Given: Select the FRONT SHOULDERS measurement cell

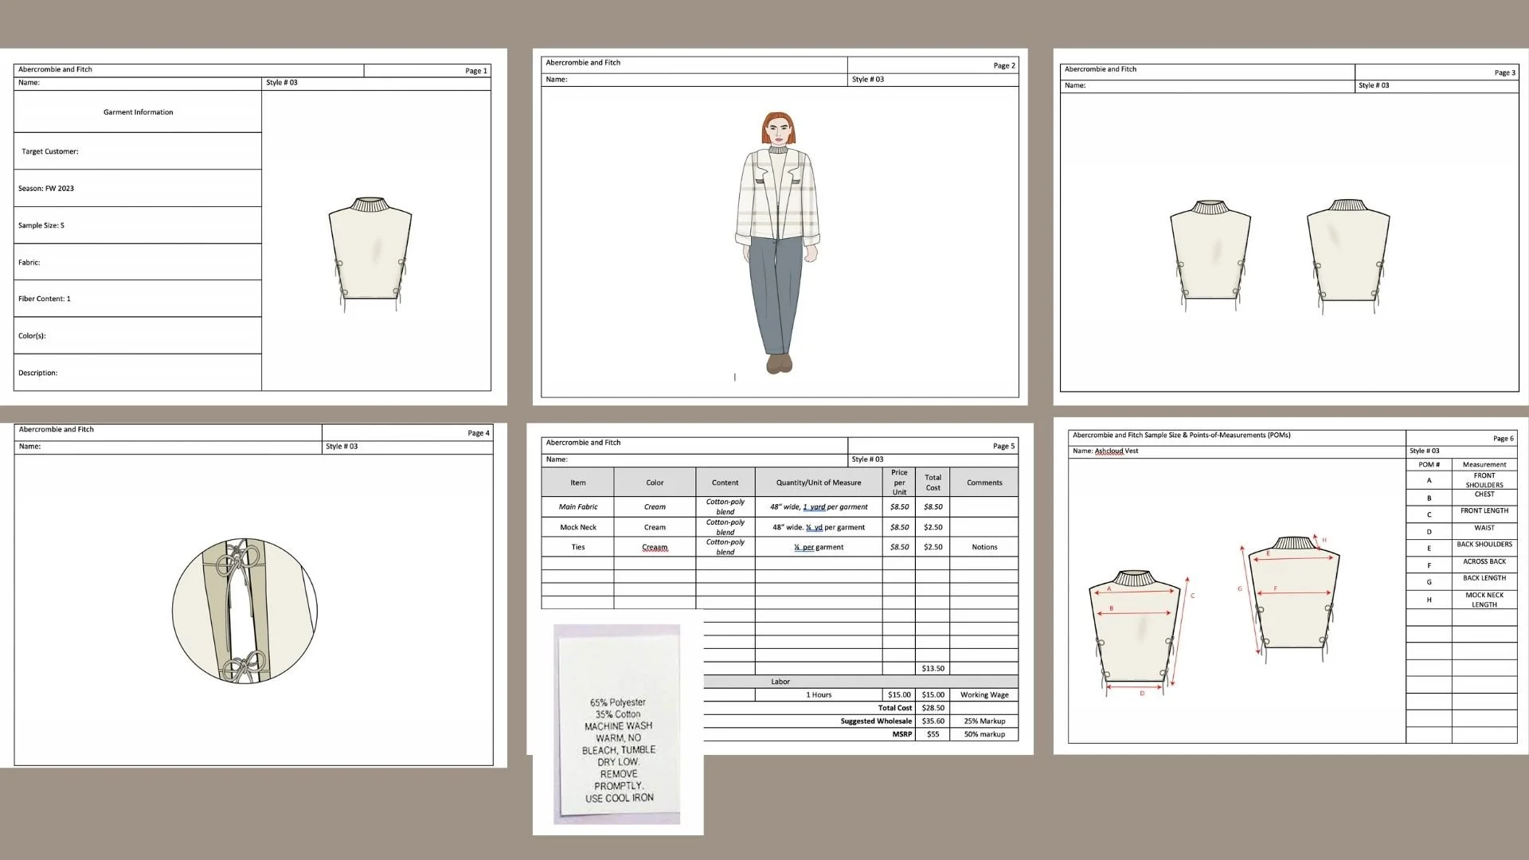Looking at the screenshot, I should [x=1484, y=480].
